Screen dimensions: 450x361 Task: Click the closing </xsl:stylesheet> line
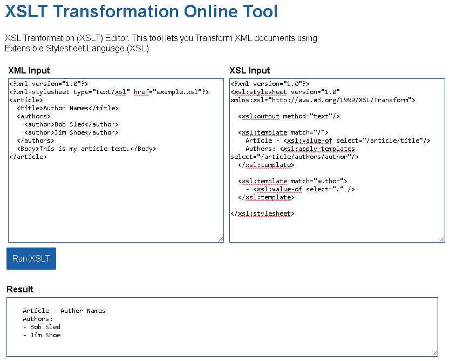tap(263, 213)
